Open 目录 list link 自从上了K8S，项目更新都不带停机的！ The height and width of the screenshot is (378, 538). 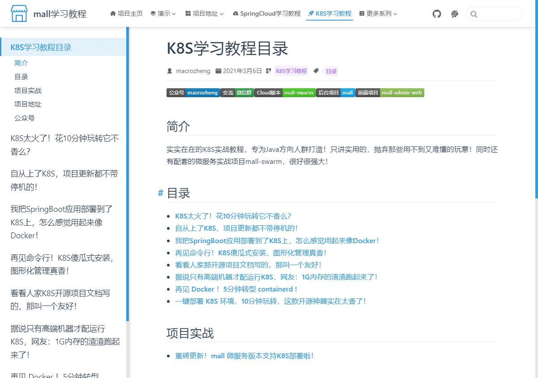pos(236,228)
